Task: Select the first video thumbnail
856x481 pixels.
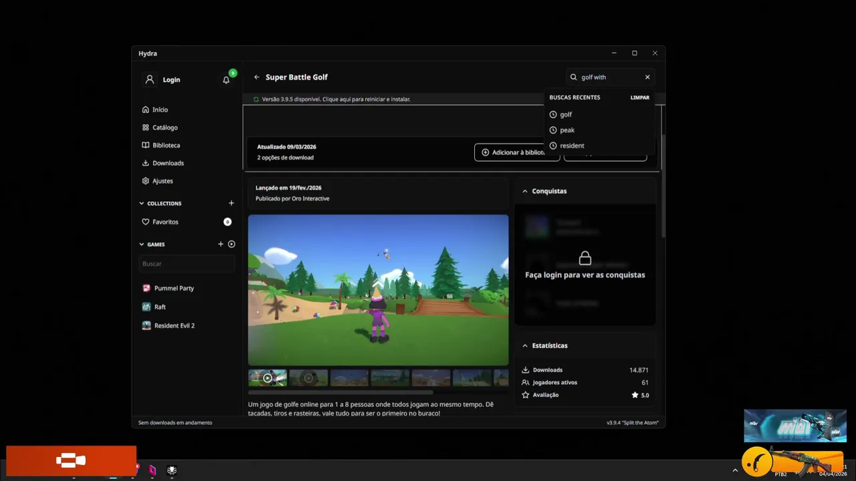Action: point(267,378)
